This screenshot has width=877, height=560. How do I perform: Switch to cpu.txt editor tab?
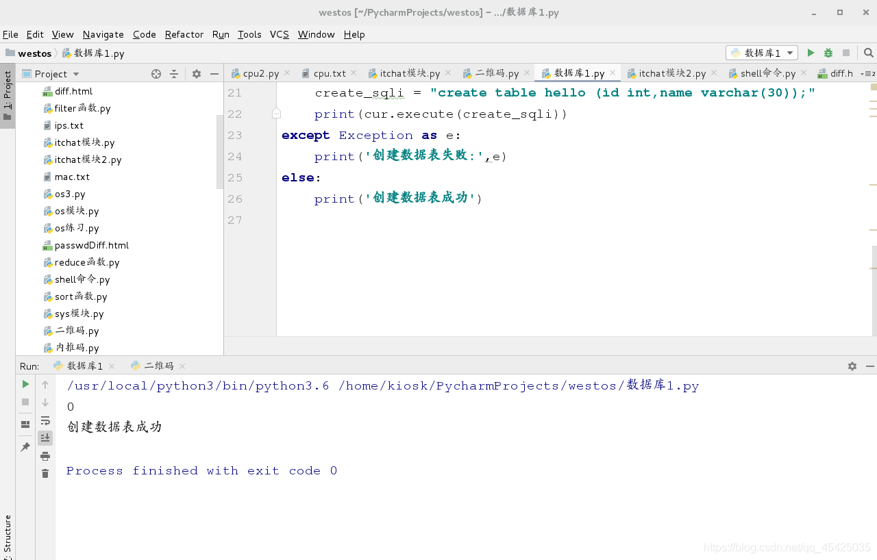pyautogui.click(x=329, y=73)
